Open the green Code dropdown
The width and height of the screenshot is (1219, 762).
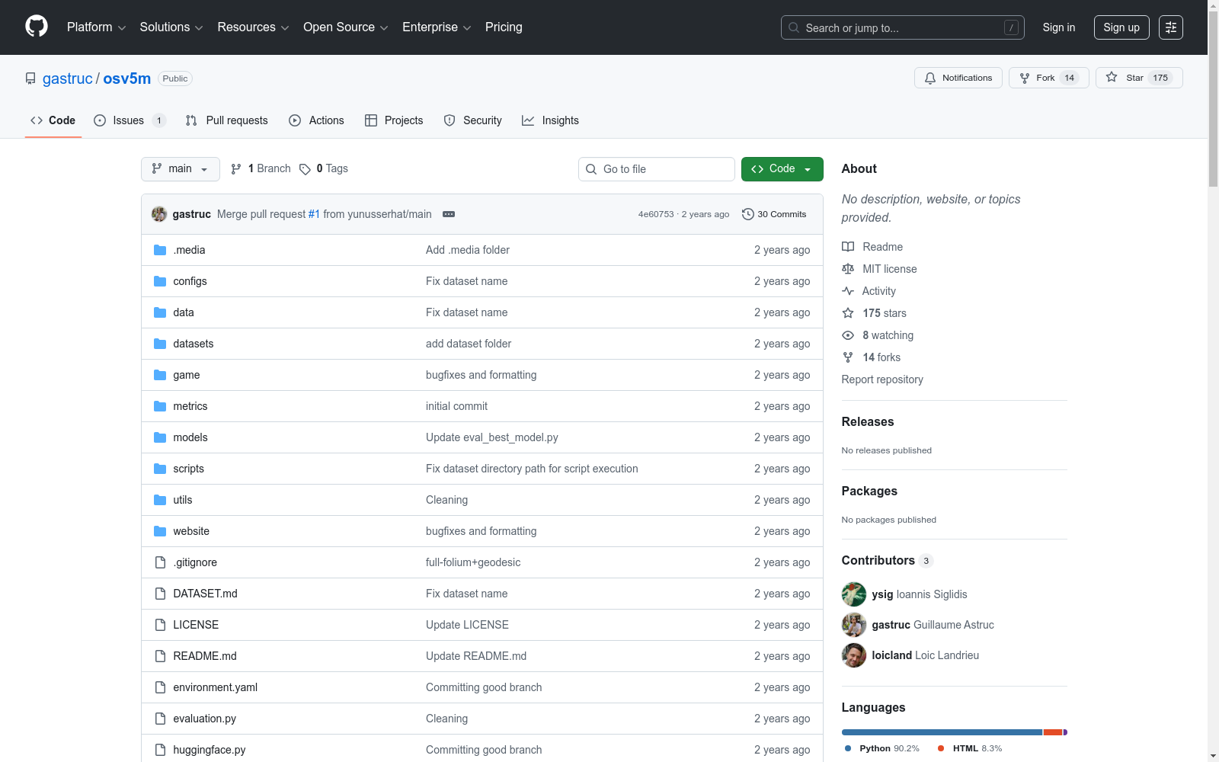[782, 169]
